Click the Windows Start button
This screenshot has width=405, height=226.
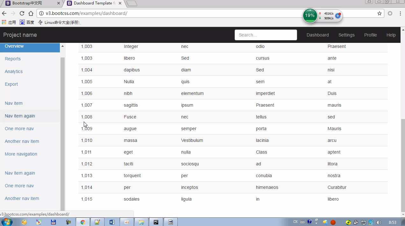(x=7, y=222)
